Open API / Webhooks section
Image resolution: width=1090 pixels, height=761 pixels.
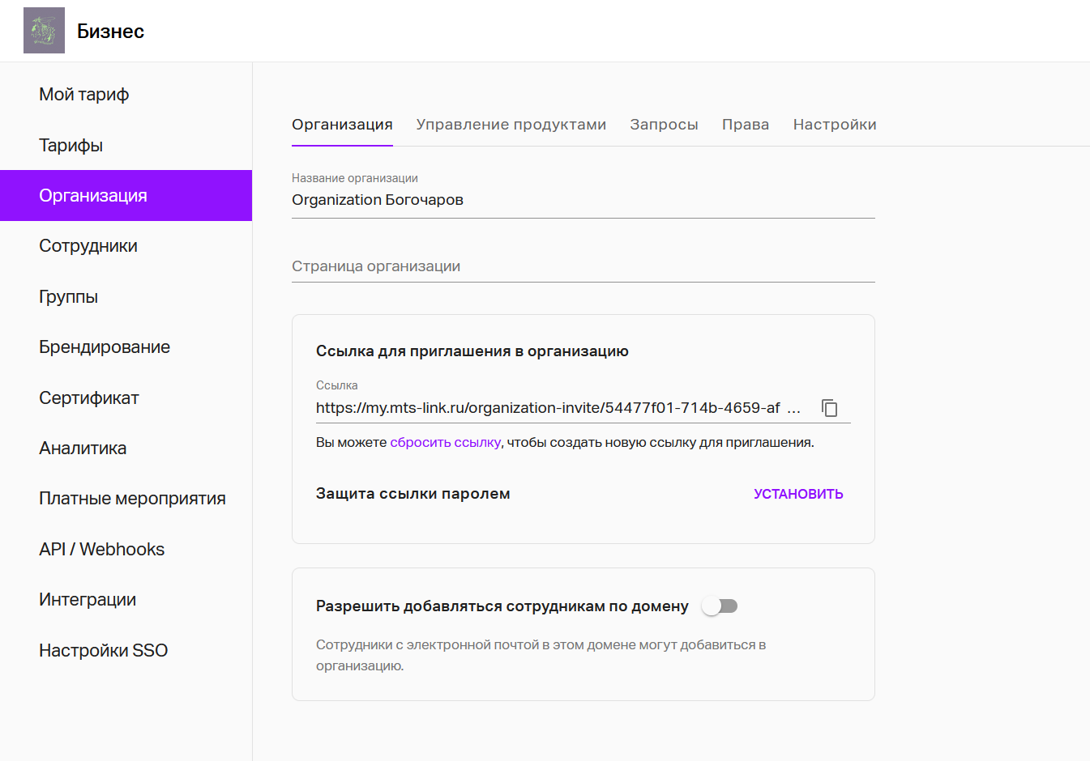pyautogui.click(x=126, y=550)
